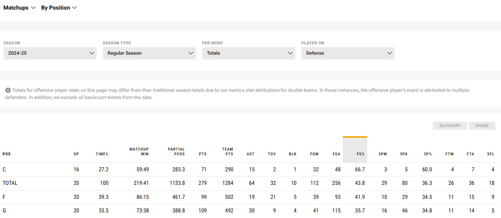Click the Share button
501x218 pixels.
(482, 126)
